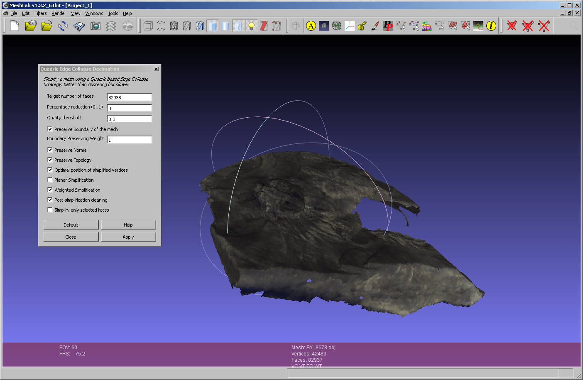Screen dimensions: 583x380
Task: Click the Target number of faces field
Action: [129, 98]
